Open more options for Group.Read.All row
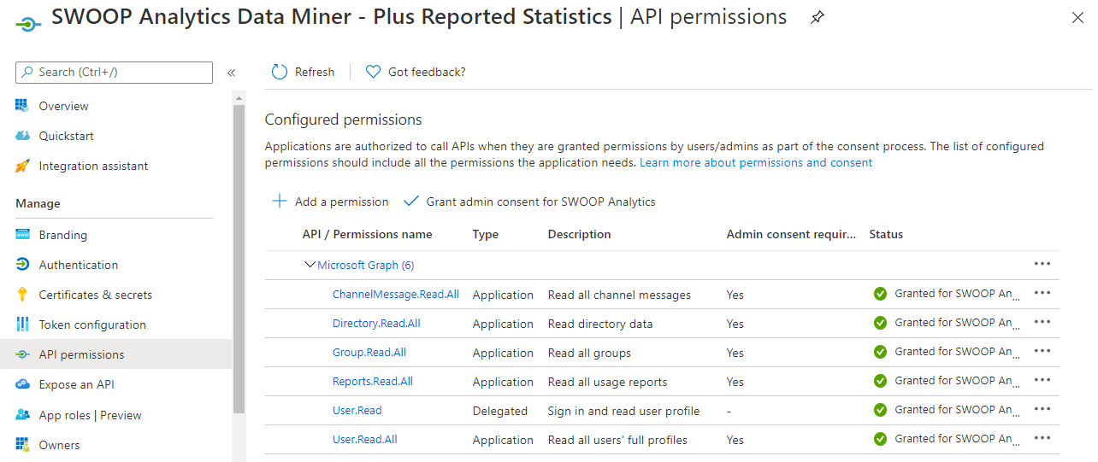The width and height of the screenshot is (1098, 462). (x=1042, y=351)
